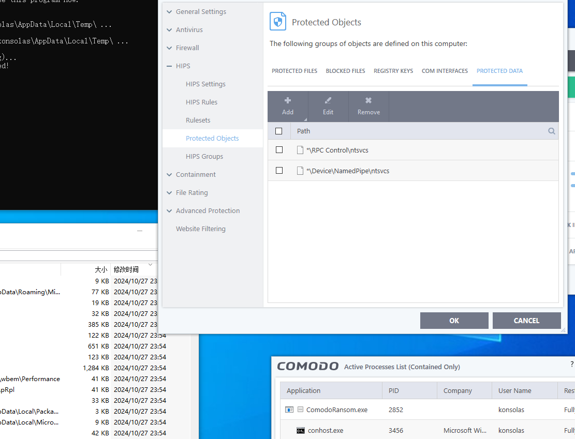Image resolution: width=575 pixels, height=439 pixels.
Task: Click PID value 2852
Action: [396, 410]
